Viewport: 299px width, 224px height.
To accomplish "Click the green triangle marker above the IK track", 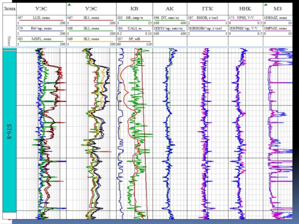I will coord(69,4).
